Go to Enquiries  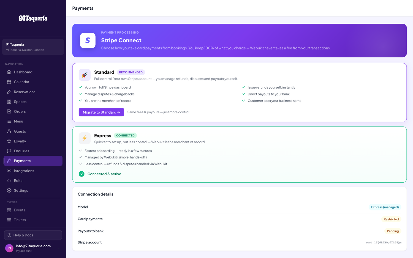coord(33,151)
